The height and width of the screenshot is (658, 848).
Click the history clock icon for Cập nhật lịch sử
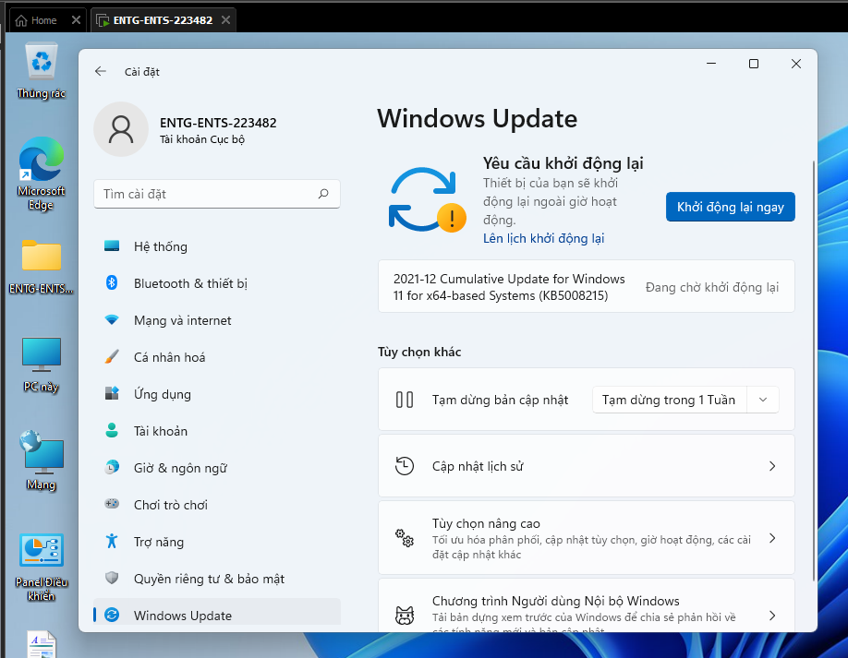[405, 466]
